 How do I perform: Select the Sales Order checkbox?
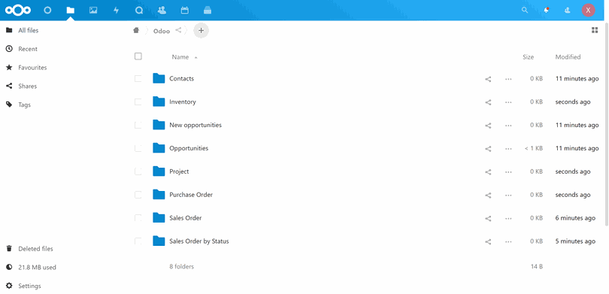pyautogui.click(x=138, y=218)
